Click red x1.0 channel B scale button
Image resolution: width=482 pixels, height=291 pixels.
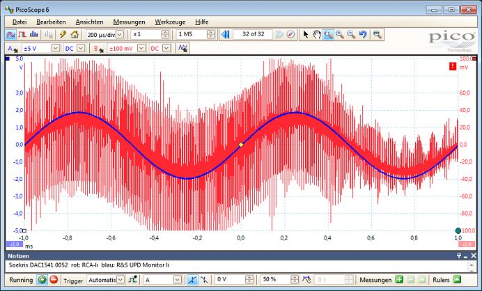point(467,244)
